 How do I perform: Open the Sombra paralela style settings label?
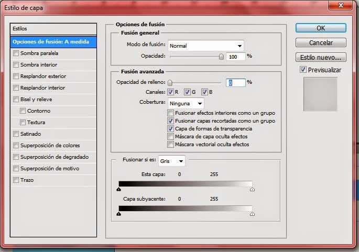(x=39, y=53)
